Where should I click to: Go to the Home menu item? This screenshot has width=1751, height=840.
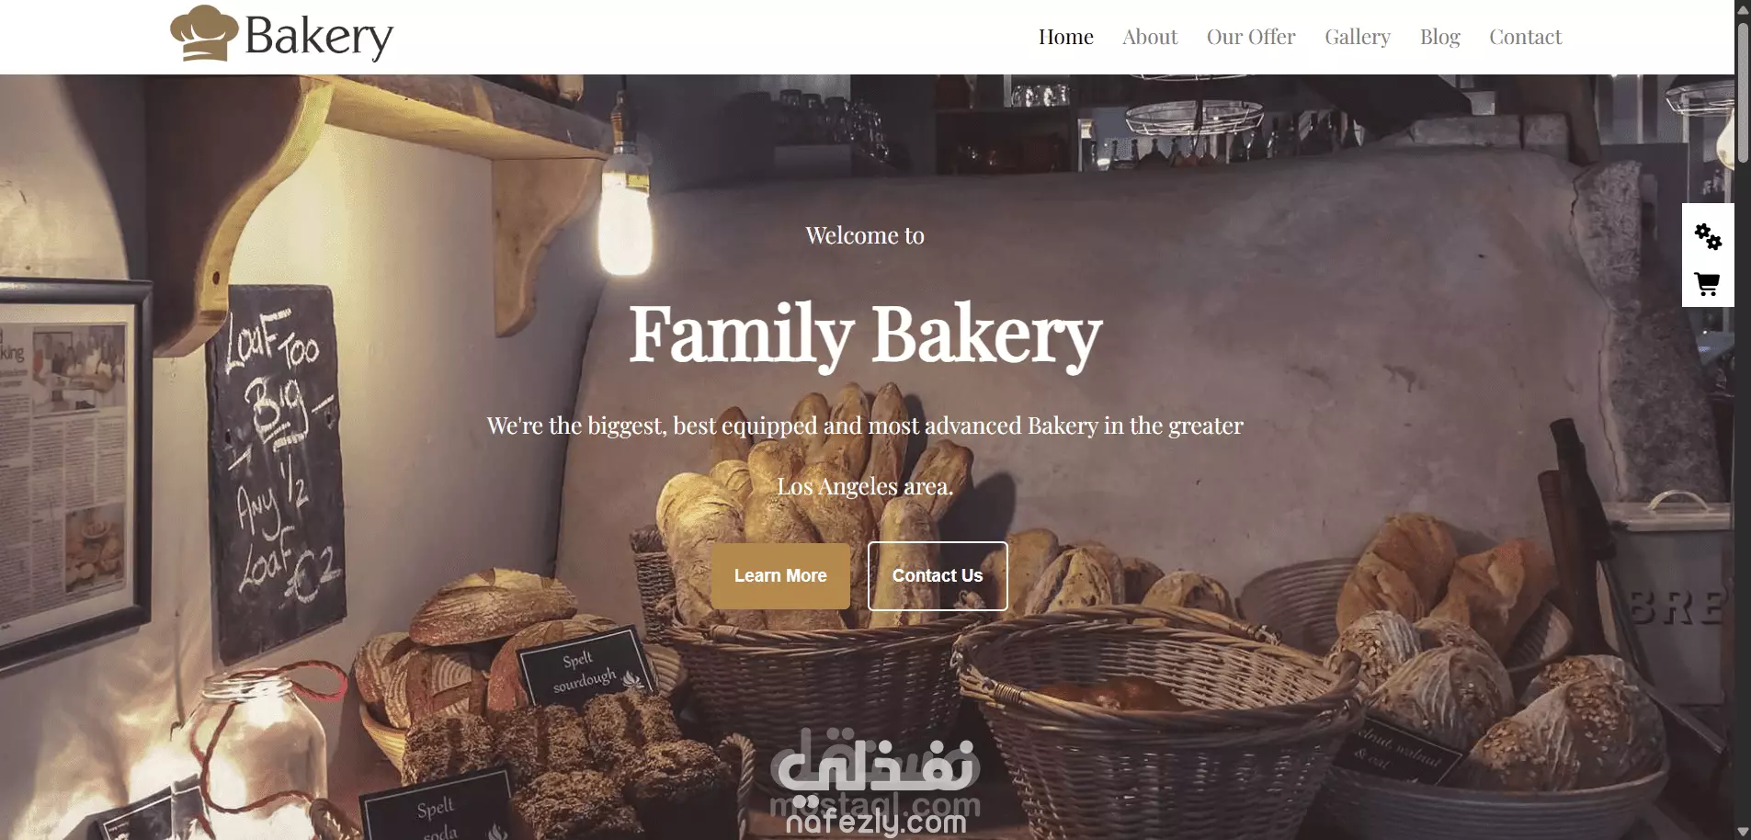pos(1066,37)
